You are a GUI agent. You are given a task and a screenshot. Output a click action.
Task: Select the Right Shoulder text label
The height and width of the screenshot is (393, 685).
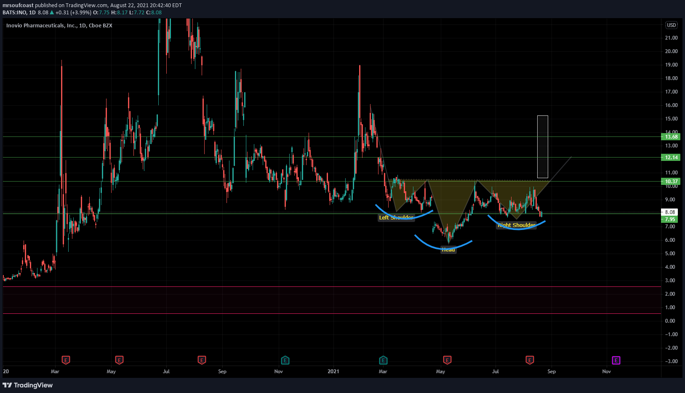coord(517,225)
